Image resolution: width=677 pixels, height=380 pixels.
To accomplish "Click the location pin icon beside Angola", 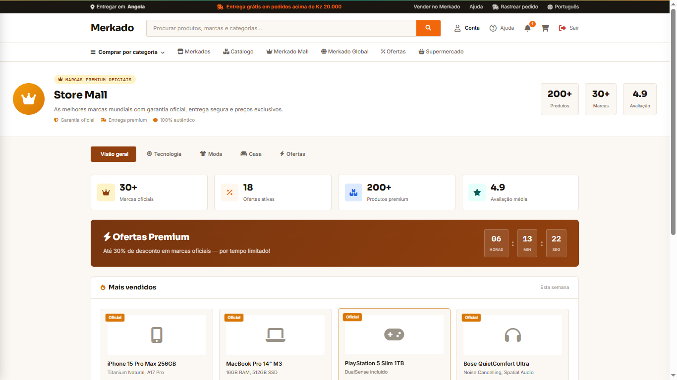I will click(x=92, y=7).
